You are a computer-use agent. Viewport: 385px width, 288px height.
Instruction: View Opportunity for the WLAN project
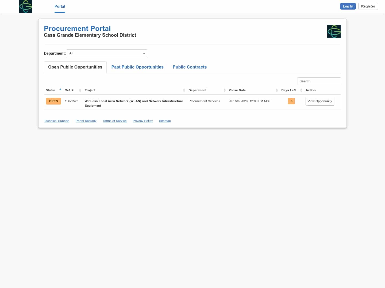click(x=320, y=101)
